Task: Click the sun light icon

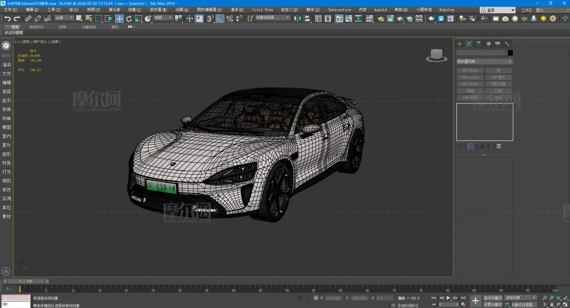Action: (x=543, y=19)
